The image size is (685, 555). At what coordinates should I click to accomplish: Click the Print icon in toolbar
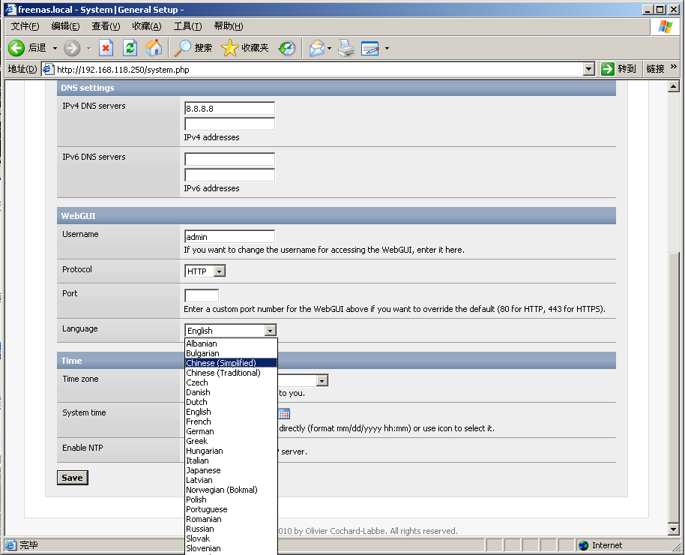[x=346, y=48]
